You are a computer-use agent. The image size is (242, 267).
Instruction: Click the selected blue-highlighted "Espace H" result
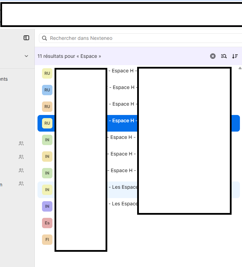coord(123,121)
